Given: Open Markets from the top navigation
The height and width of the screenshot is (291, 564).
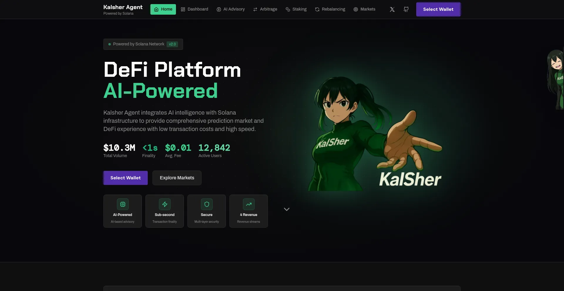Looking at the screenshot, I should 364,9.
